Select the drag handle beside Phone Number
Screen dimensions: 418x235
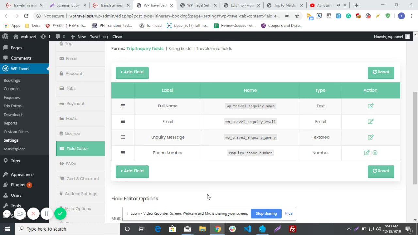point(123,153)
